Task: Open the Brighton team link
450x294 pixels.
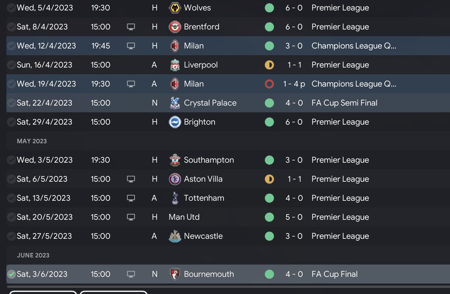Action: (x=199, y=122)
